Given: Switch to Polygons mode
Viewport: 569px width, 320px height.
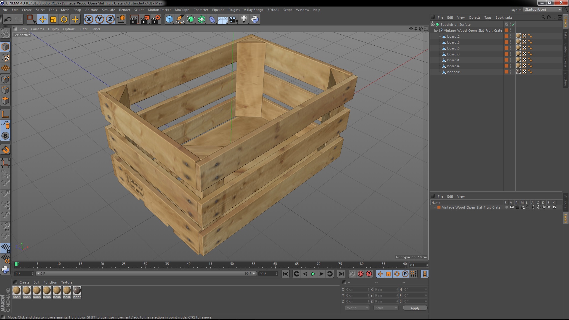Looking at the screenshot, I should (5, 101).
